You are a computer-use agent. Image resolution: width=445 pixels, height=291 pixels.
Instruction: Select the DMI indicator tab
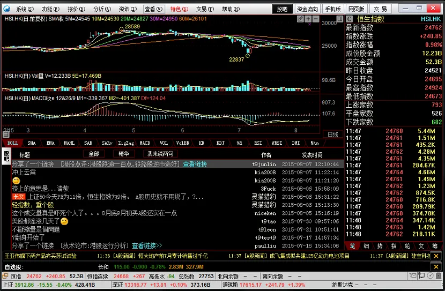pos(296,143)
